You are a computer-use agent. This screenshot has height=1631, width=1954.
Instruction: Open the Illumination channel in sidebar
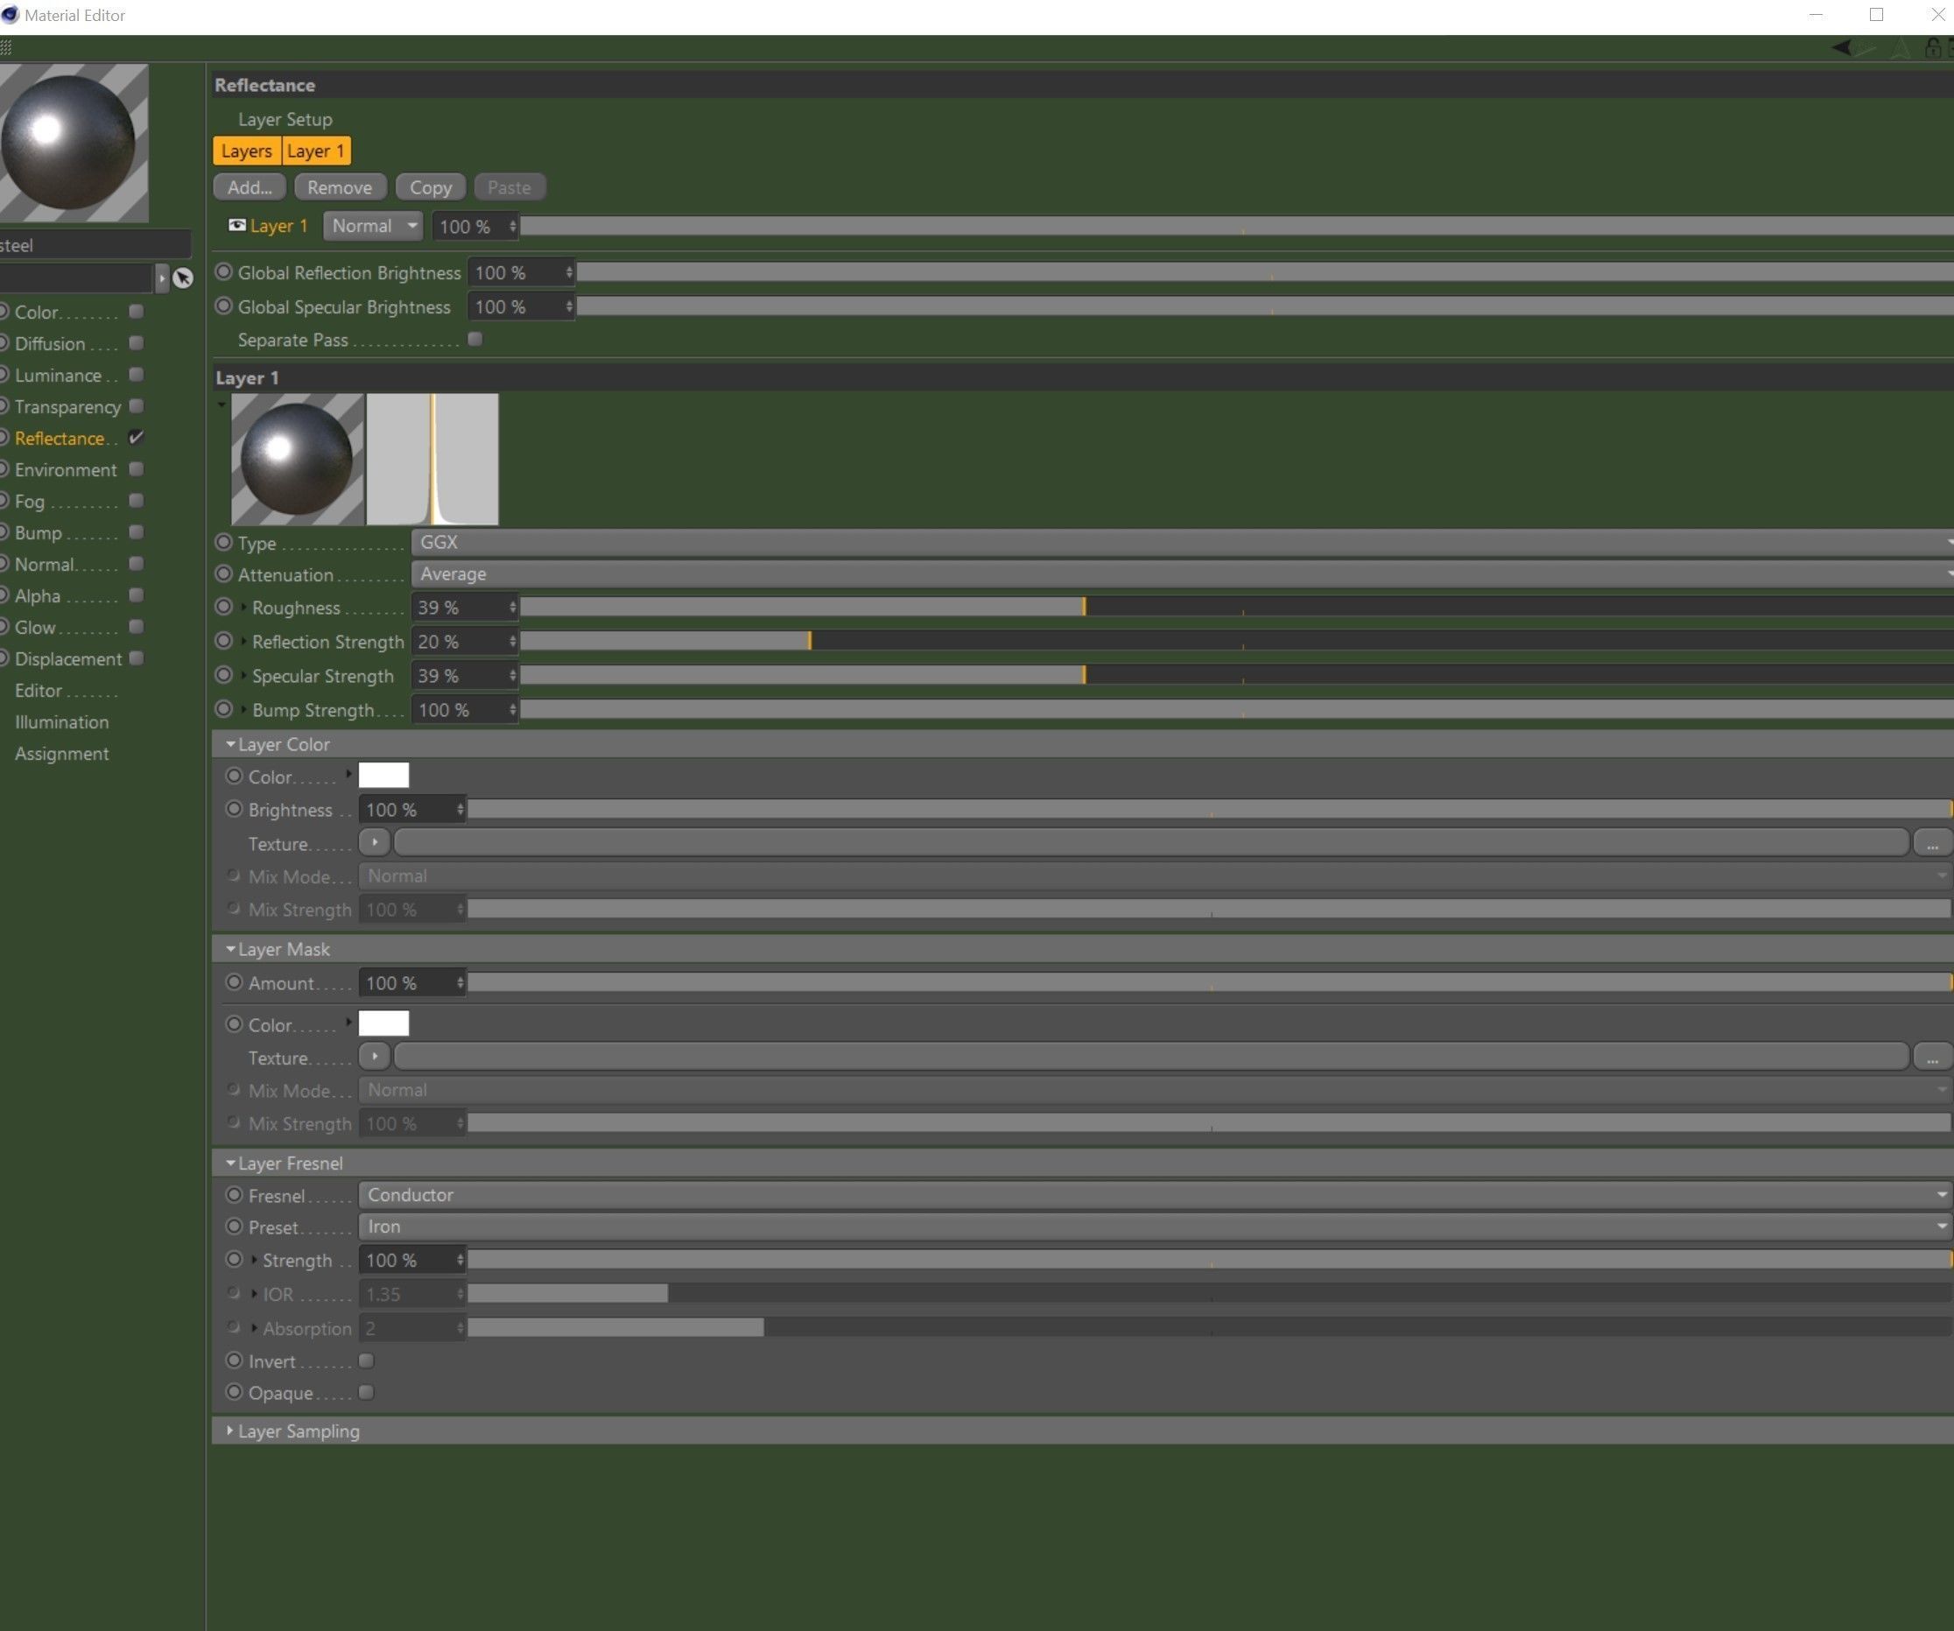click(x=61, y=722)
